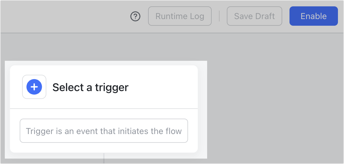The width and height of the screenshot is (344, 164).
Task: Show help documentation from circled question mark
Action: click(x=135, y=16)
